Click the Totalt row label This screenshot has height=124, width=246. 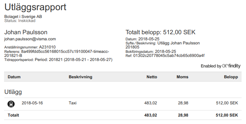pyautogui.click(x=13, y=115)
